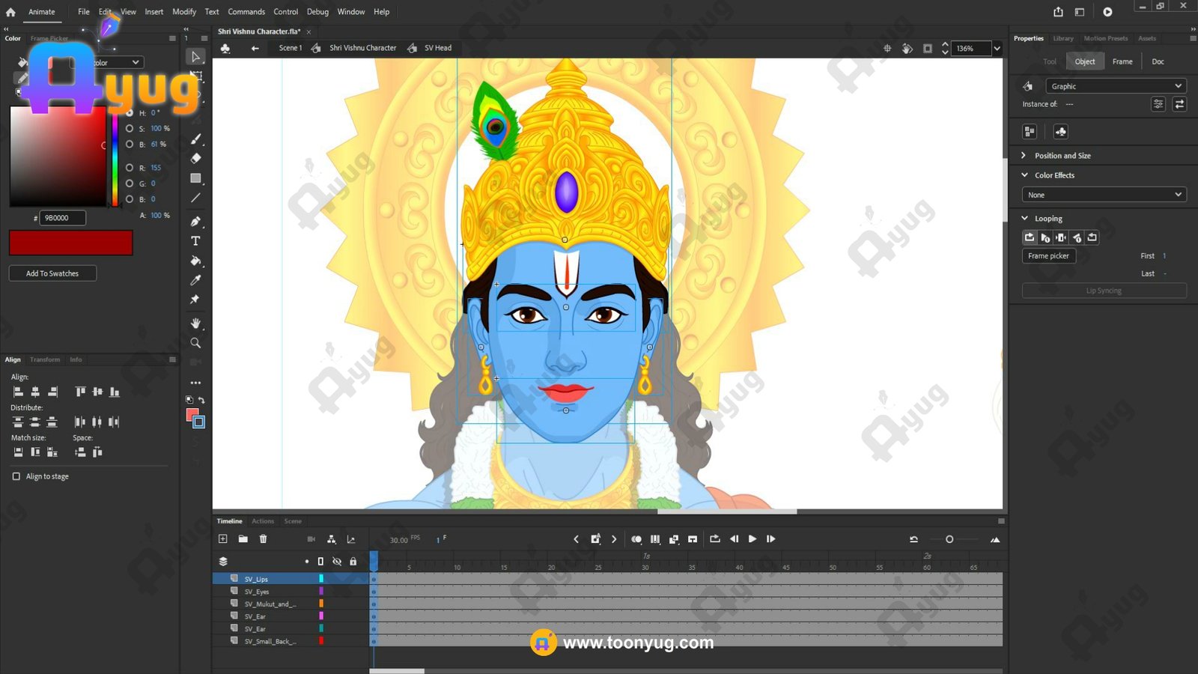Click Add To Swatches button
The image size is (1198, 674).
(x=52, y=273)
